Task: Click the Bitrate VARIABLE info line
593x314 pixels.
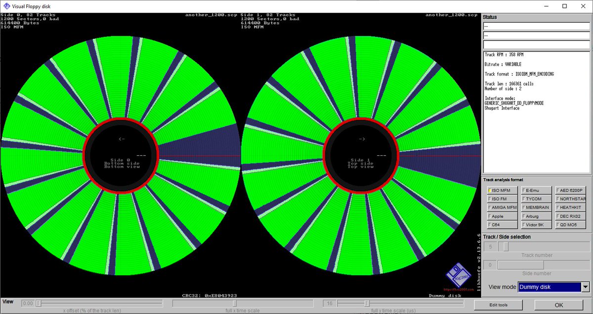Action: pyautogui.click(x=503, y=65)
